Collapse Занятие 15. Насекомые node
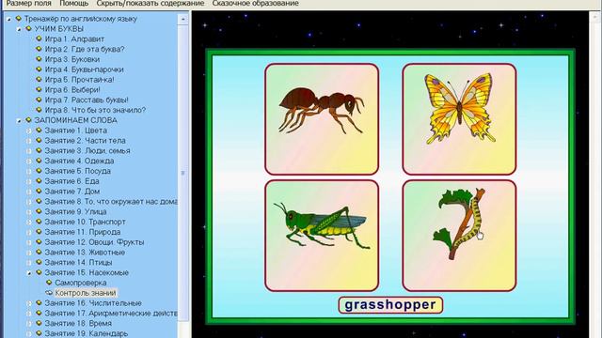602x338 pixels. click(29, 273)
